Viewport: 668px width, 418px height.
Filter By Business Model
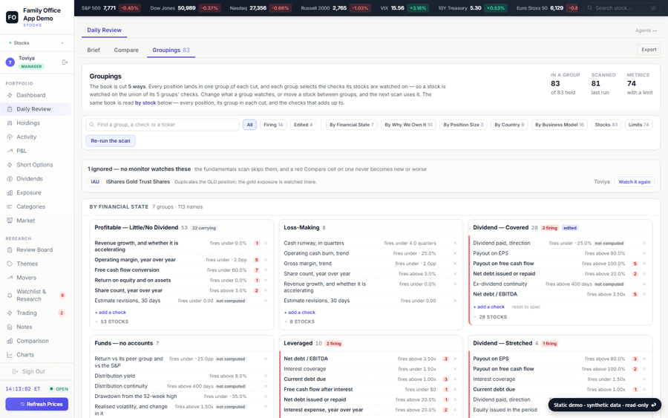click(560, 125)
